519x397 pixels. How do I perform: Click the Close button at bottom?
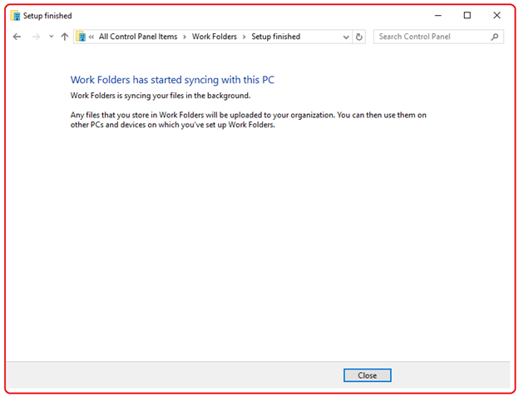pyautogui.click(x=367, y=375)
